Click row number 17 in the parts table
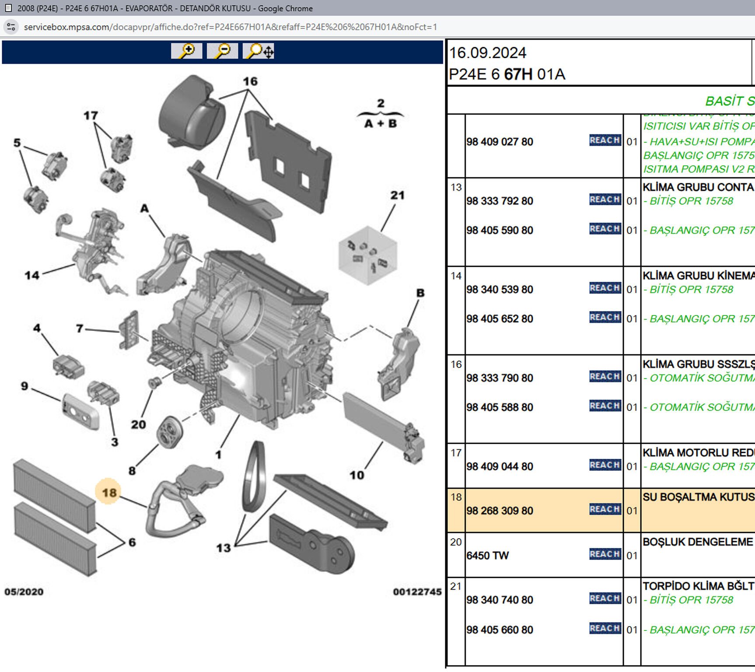Image resolution: width=755 pixels, height=672 pixels. tap(456, 453)
